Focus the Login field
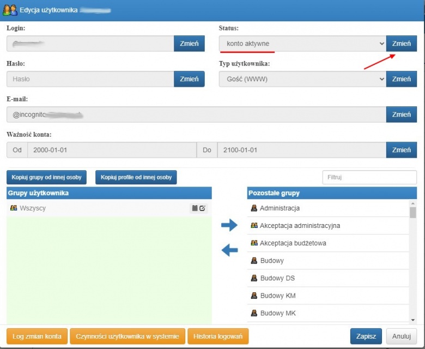 (90, 44)
